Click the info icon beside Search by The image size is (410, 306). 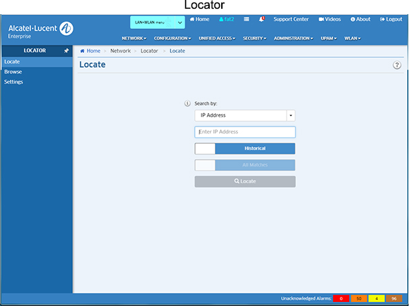point(187,104)
